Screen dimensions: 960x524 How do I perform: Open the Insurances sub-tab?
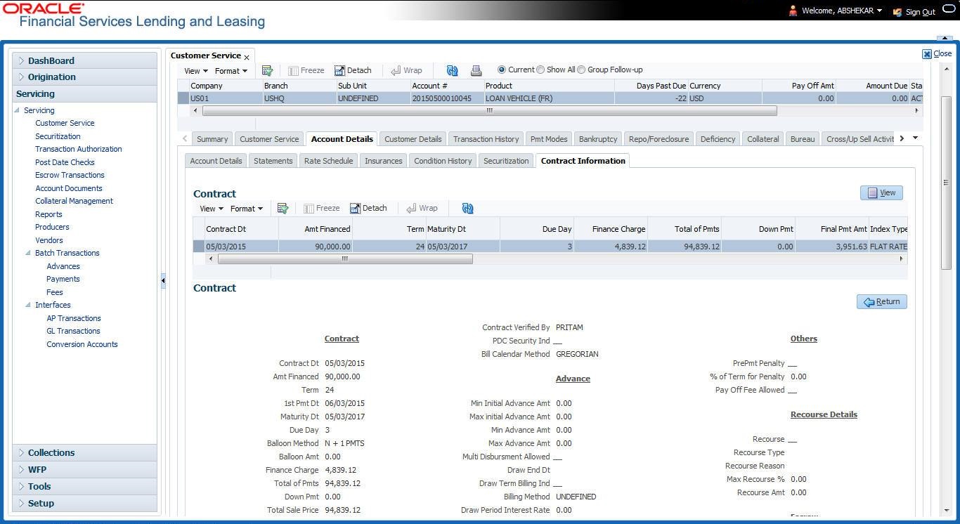pos(383,161)
